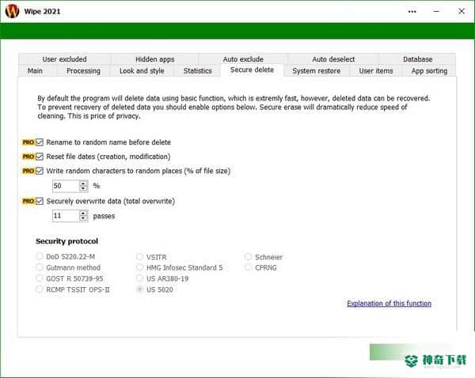Increase passes count with up arrow
475x378 pixels.
click(x=83, y=213)
